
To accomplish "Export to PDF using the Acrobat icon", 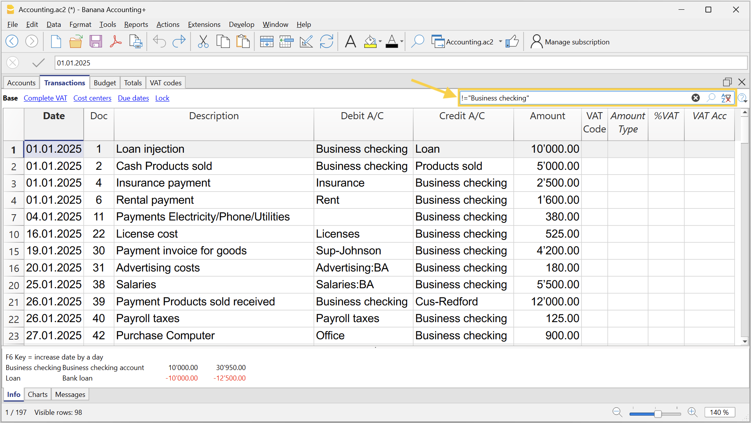I will tap(116, 41).
